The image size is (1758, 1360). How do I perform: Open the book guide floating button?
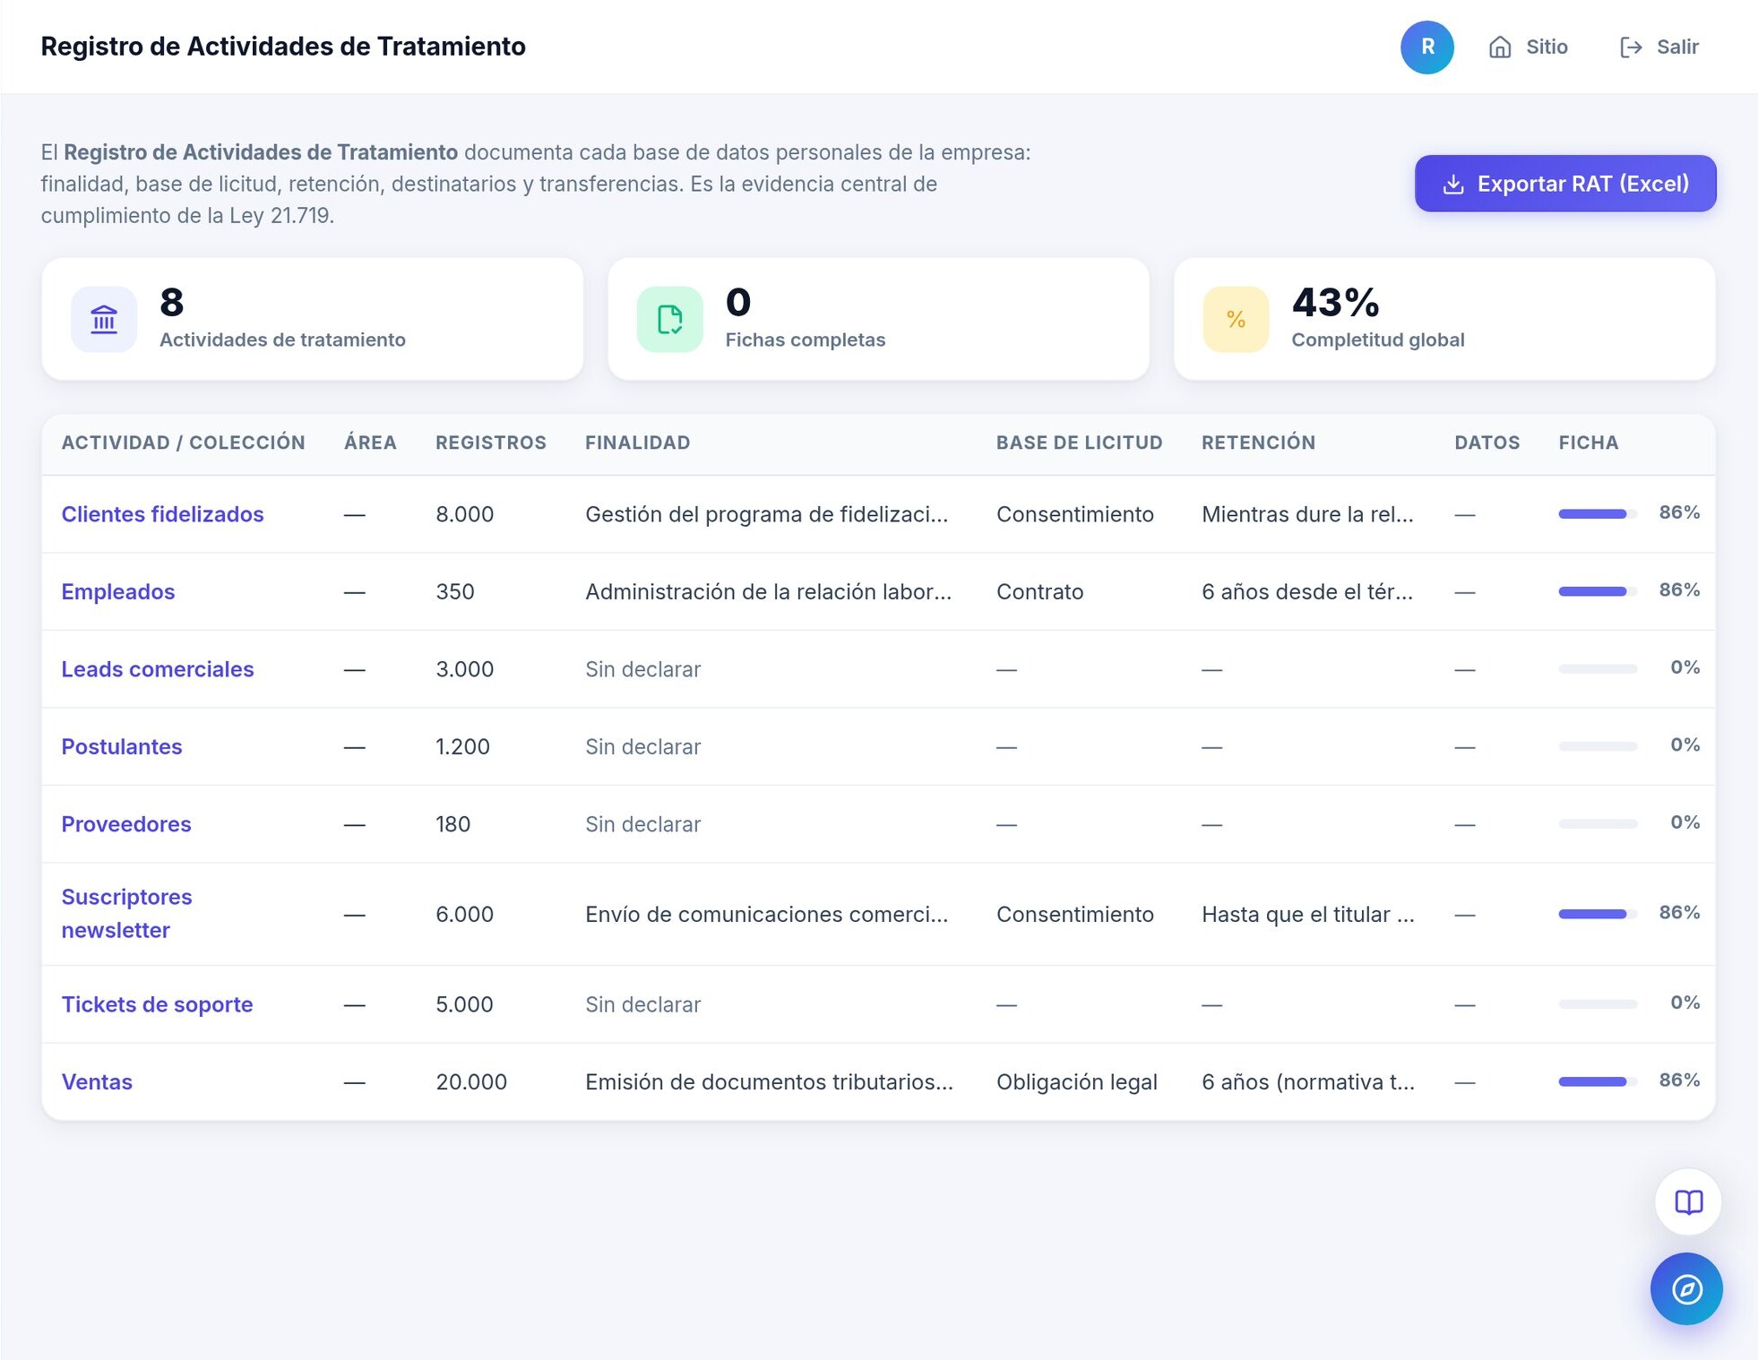tap(1688, 1201)
